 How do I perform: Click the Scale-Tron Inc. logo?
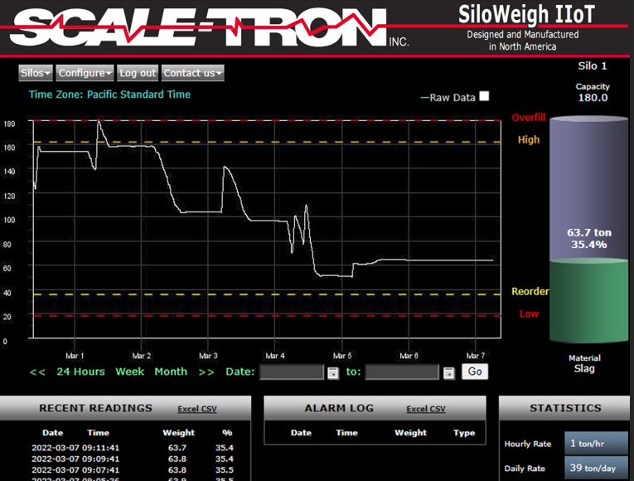pyautogui.click(x=209, y=27)
